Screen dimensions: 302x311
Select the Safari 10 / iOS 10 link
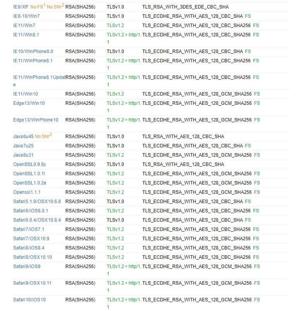pos(29,300)
